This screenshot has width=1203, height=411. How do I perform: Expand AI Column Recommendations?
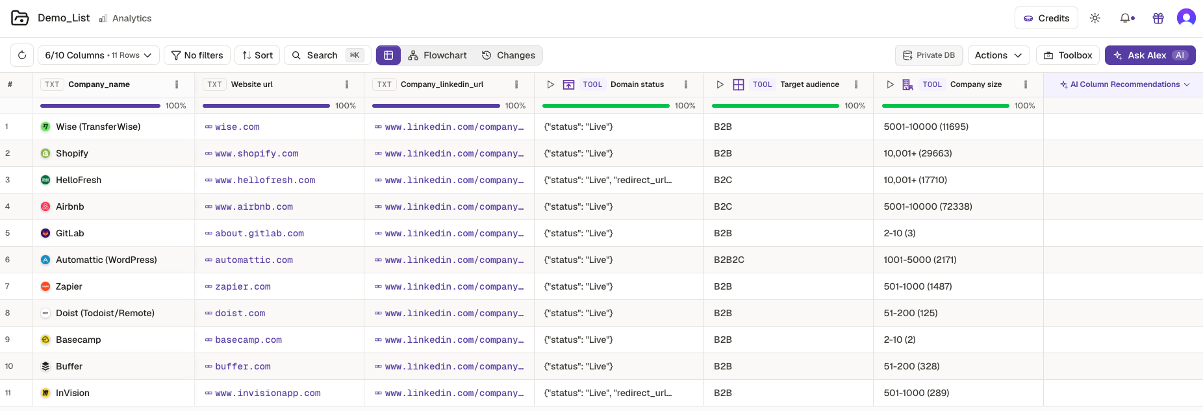point(1124,84)
